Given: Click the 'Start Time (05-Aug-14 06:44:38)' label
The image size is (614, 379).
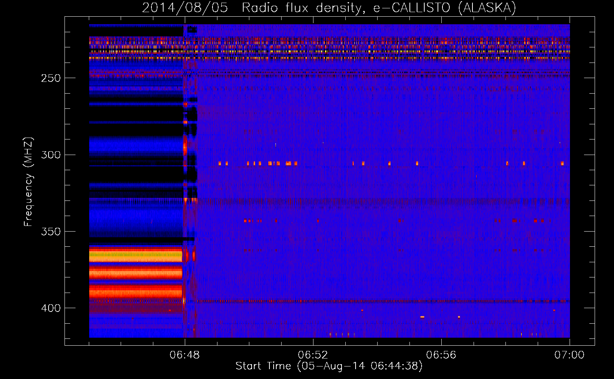Looking at the screenshot, I should 329,366.
